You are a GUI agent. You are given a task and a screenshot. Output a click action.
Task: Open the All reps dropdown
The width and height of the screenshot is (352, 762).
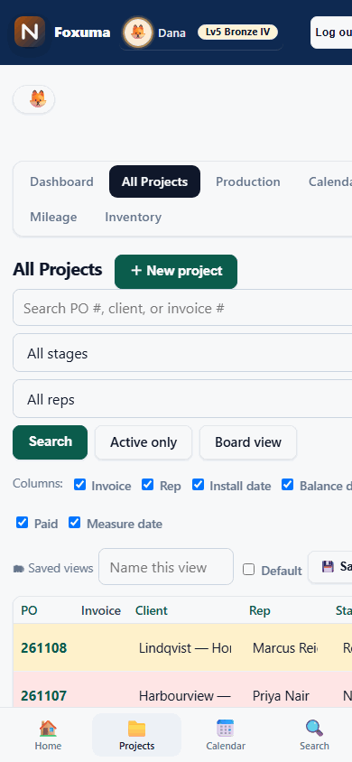coord(182,399)
